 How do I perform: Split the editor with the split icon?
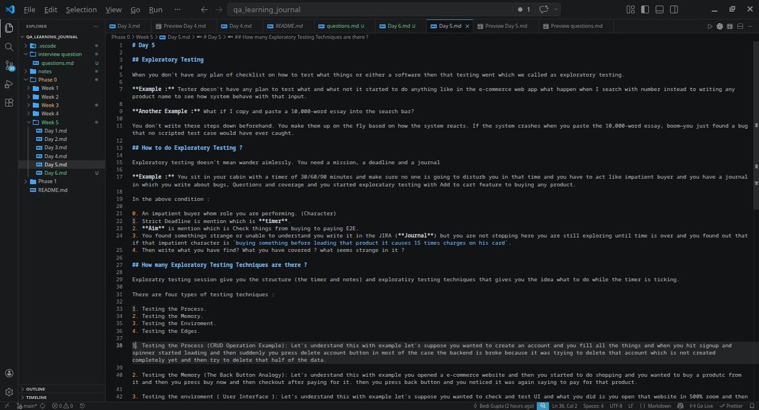tap(739, 27)
